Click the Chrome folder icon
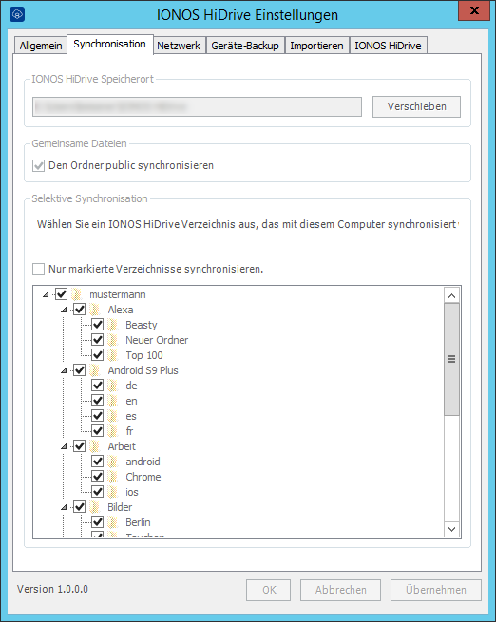 tap(113, 477)
